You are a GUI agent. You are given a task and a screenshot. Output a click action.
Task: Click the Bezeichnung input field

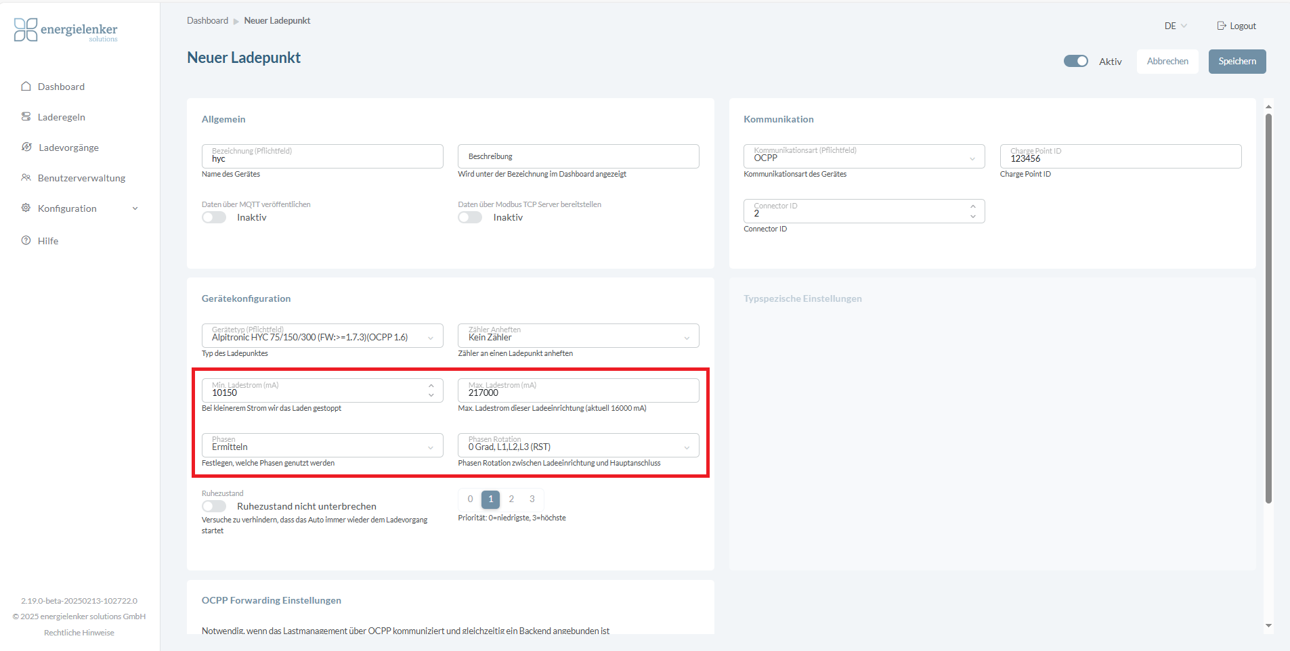pos(322,156)
